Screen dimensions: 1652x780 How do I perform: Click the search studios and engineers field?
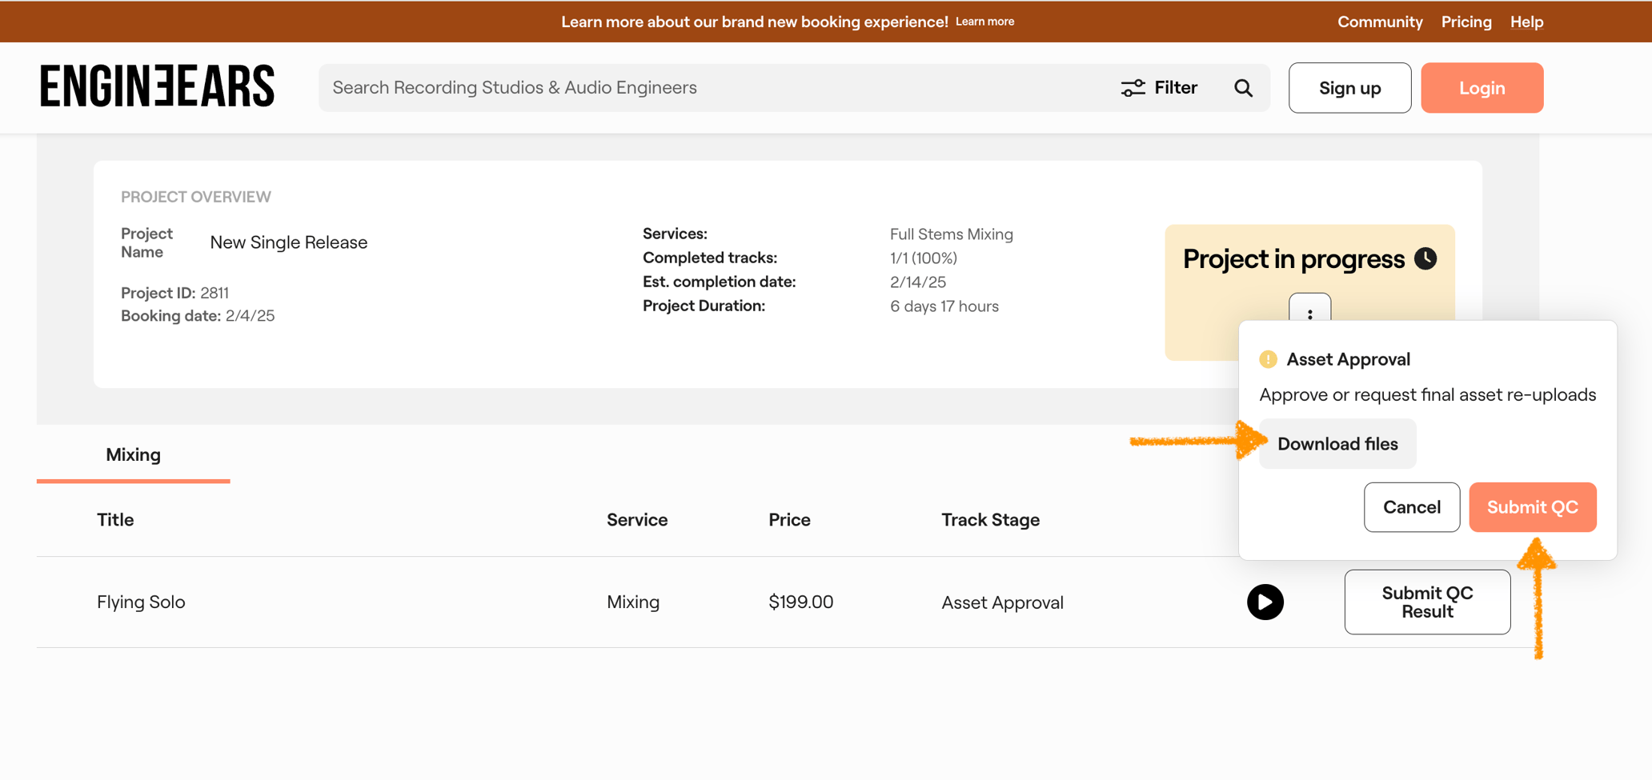pos(712,88)
